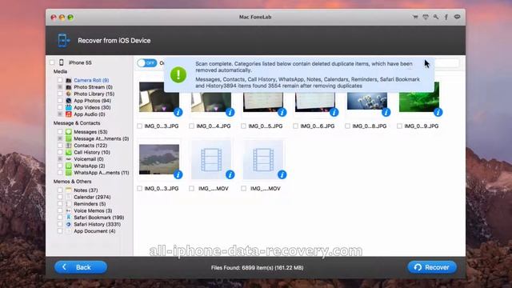Click the green exclamation alert icon

pyautogui.click(x=178, y=74)
